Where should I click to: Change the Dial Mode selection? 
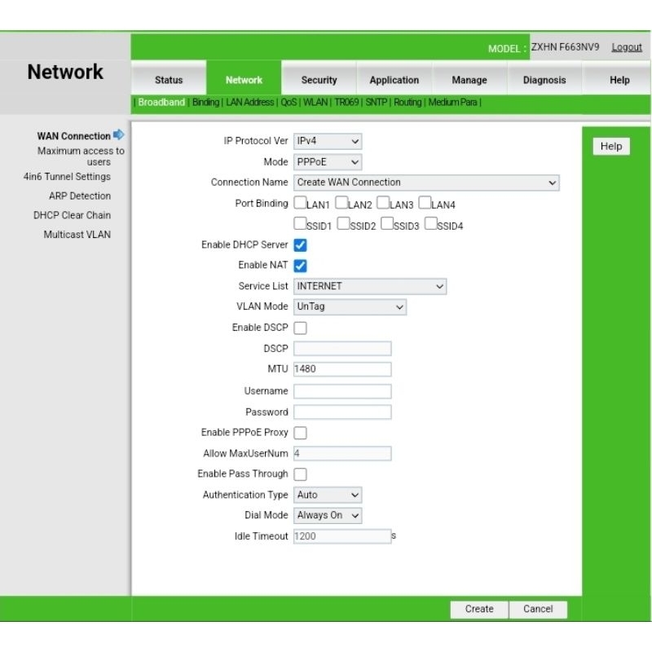[327, 515]
